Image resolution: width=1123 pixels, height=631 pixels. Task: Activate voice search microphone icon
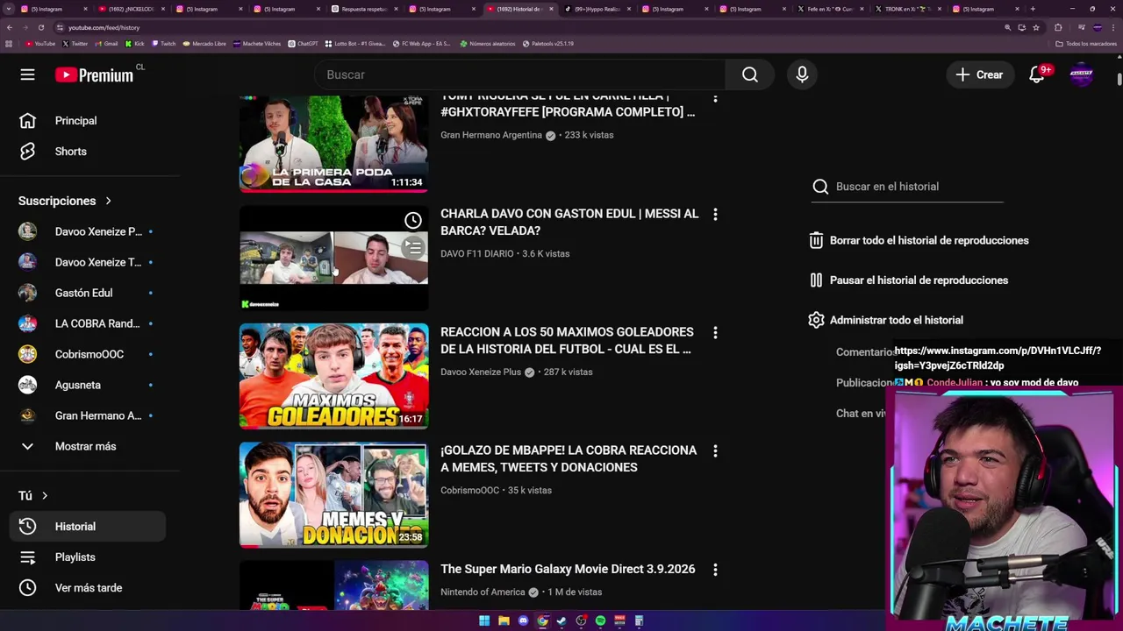[x=802, y=74]
